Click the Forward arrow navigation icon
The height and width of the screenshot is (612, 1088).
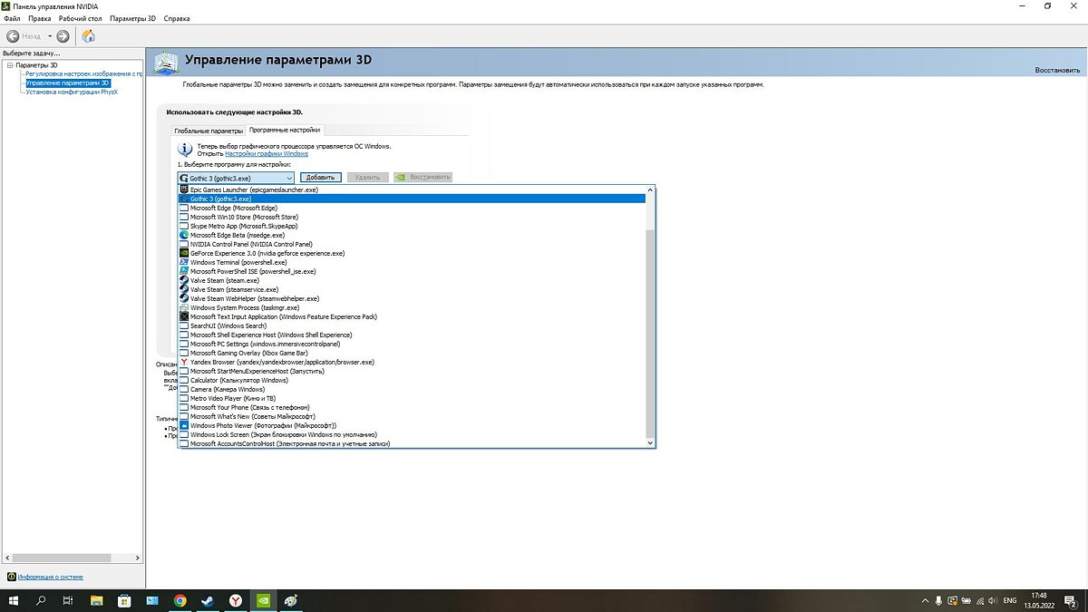tap(63, 36)
